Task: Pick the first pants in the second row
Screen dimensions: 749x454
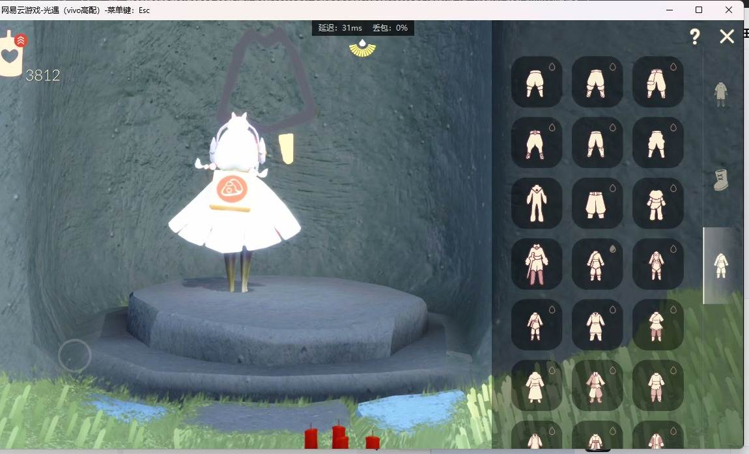Action: point(537,143)
